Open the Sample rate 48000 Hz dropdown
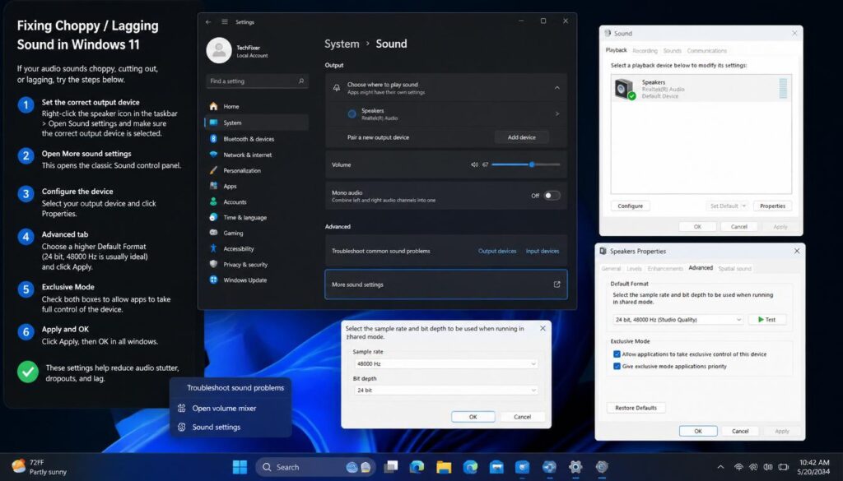 445,363
